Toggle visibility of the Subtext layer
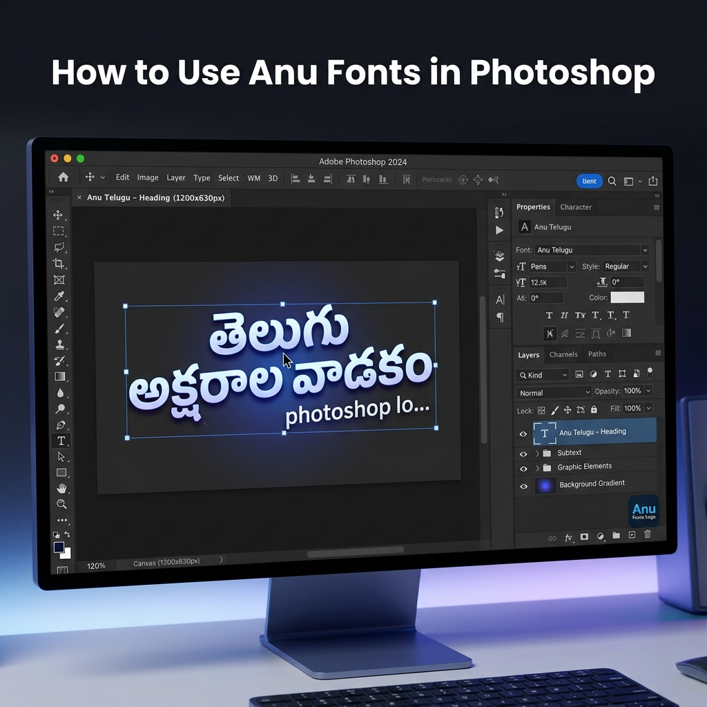This screenshot has height=707, width=707. [524, 454]
